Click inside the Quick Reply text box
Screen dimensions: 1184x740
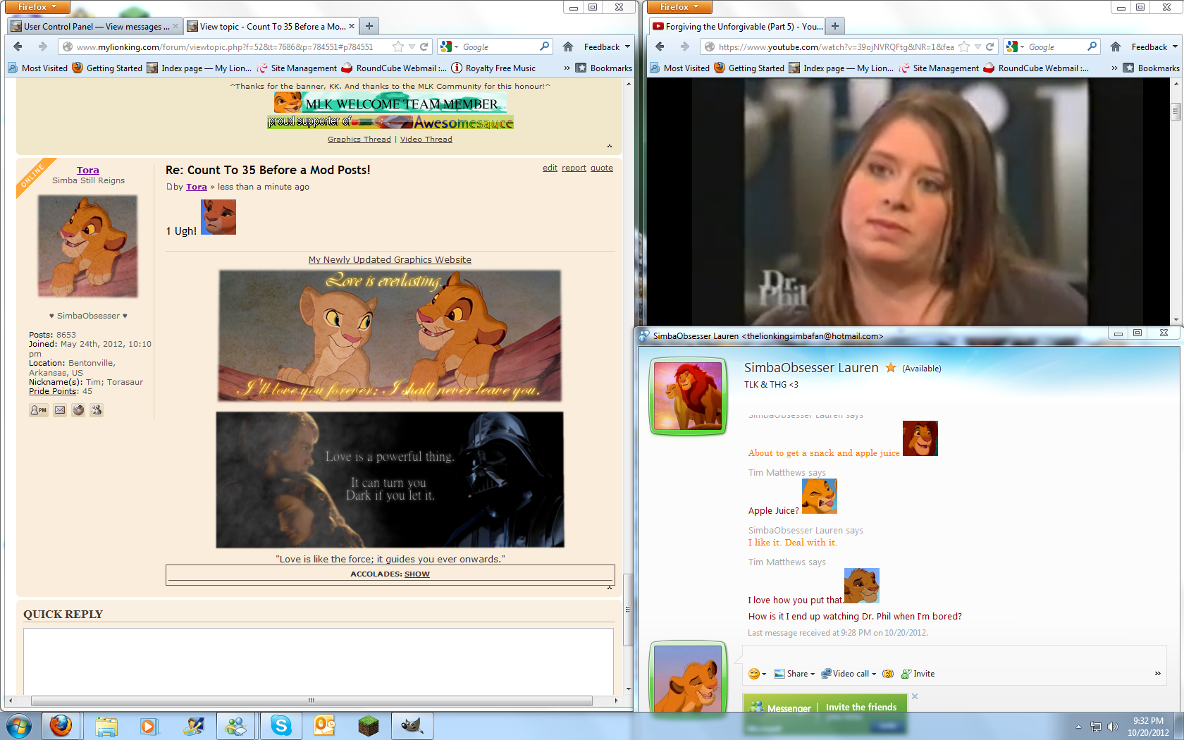point(318,660)
